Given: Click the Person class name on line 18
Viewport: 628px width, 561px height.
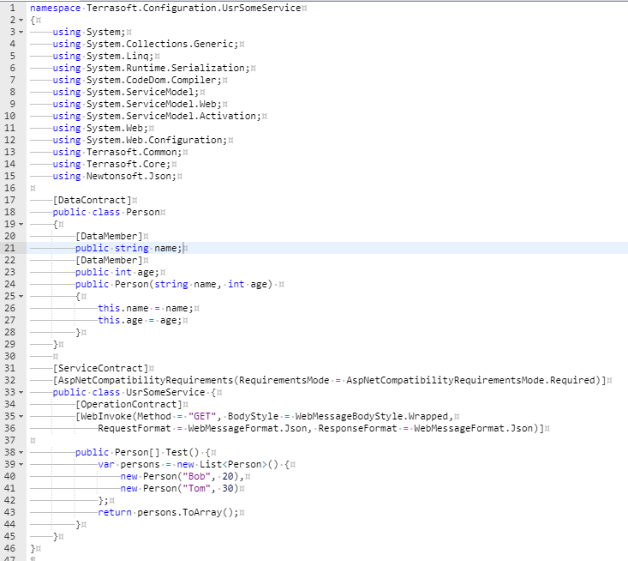Looking at the screenshot, I should (x=143, y=212).
